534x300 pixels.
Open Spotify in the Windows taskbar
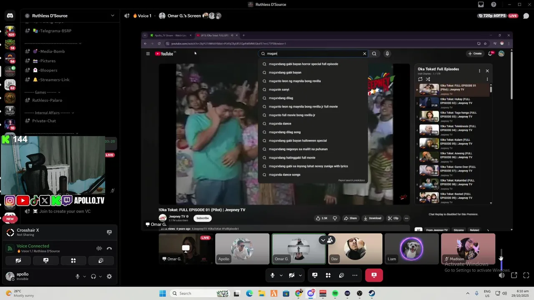point(335,293)
